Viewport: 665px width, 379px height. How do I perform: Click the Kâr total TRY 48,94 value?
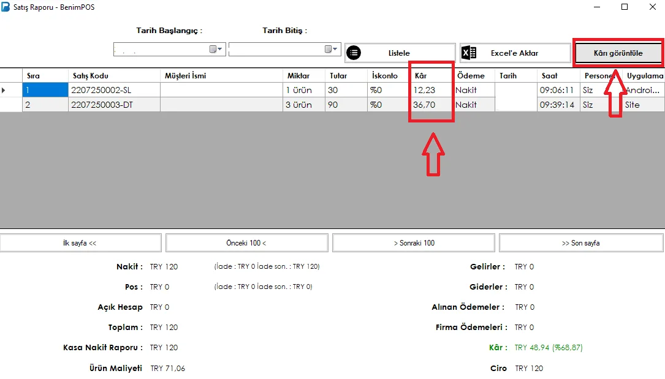(x=549, y=348)
